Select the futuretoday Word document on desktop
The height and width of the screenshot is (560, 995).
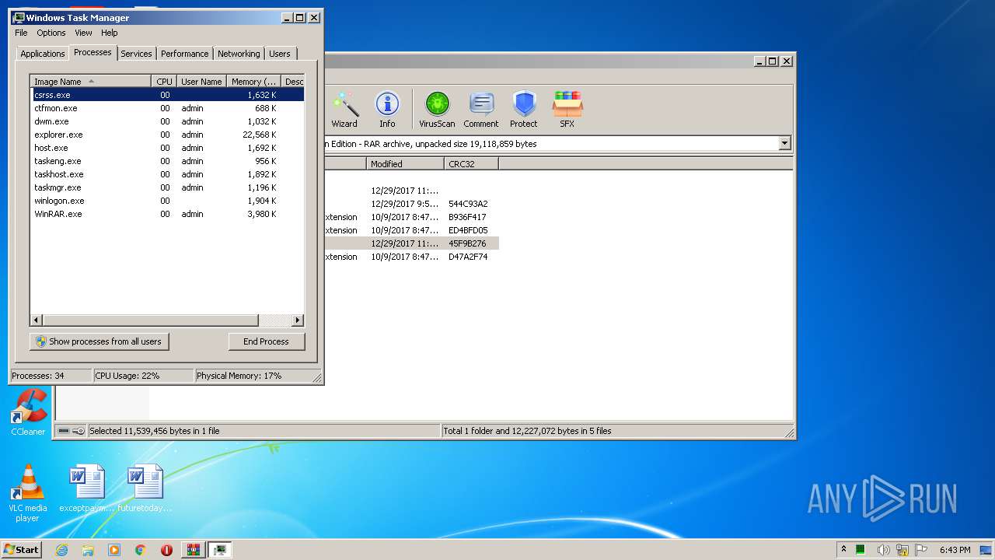[x=145, y=488]
